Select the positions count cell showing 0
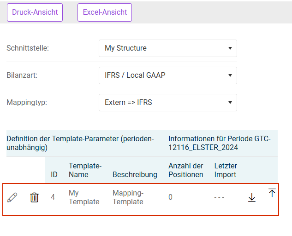The height and width of the screenshot is (236, 292). pyautogui.click(x=170, y=197)
